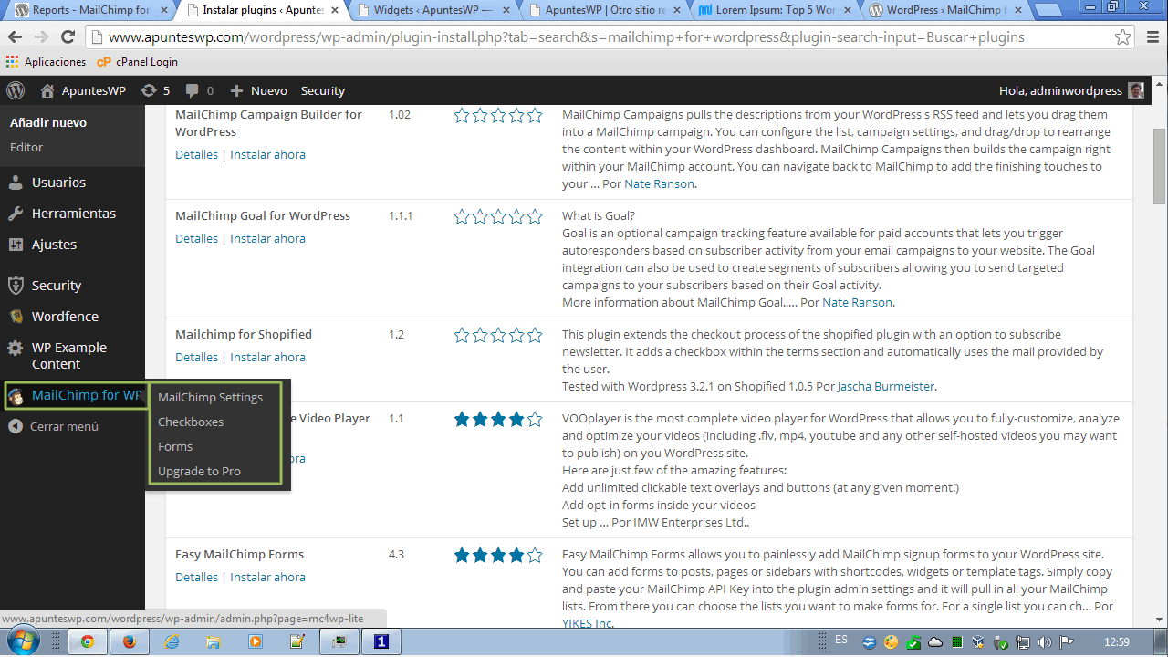1168x657 pixels.
Task: Click Editor in sidebar submenu
Action: pyautogui.click(x=26, y=147)
